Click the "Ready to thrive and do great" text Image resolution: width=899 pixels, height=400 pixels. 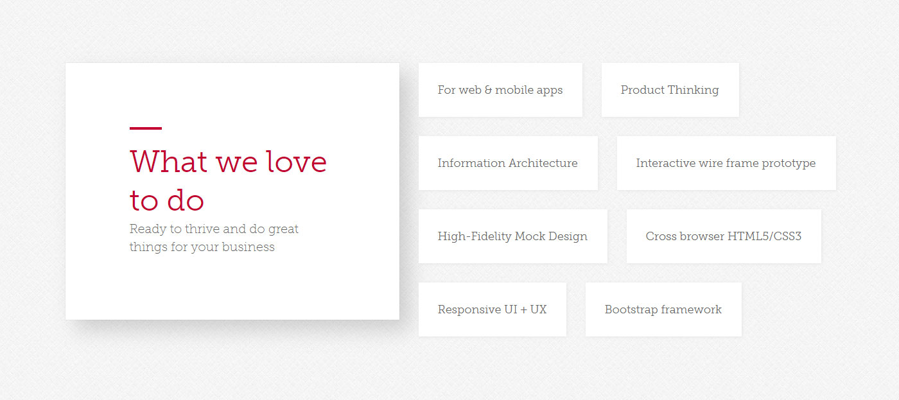[x=214, y=229]
